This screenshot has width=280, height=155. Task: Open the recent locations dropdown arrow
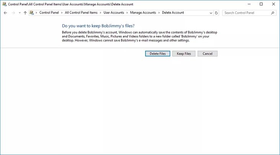[20, 13]
